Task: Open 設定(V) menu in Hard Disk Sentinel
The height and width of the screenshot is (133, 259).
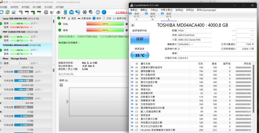Action: coord(48,7)
